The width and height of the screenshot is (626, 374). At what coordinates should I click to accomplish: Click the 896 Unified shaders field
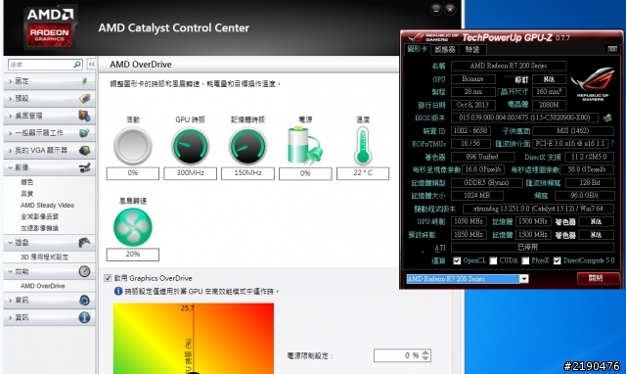482,157
